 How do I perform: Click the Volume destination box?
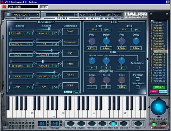point(70,75)
